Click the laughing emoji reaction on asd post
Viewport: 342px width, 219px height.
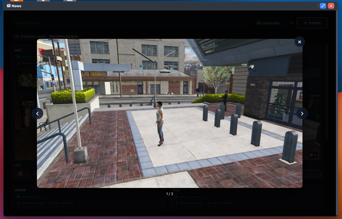pos(22,174)
